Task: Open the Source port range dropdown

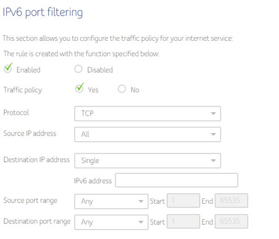Action: click(111, 201)
